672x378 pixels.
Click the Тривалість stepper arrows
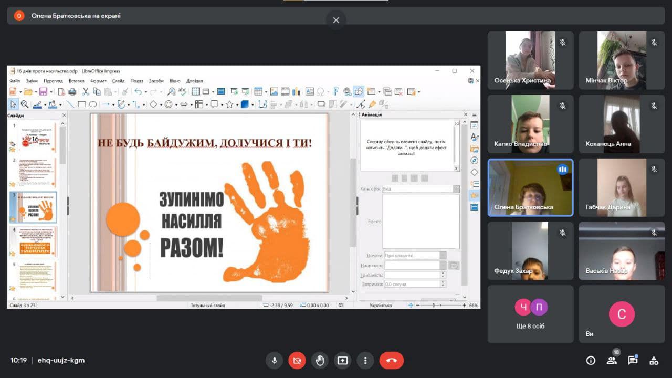click(443, 275)
